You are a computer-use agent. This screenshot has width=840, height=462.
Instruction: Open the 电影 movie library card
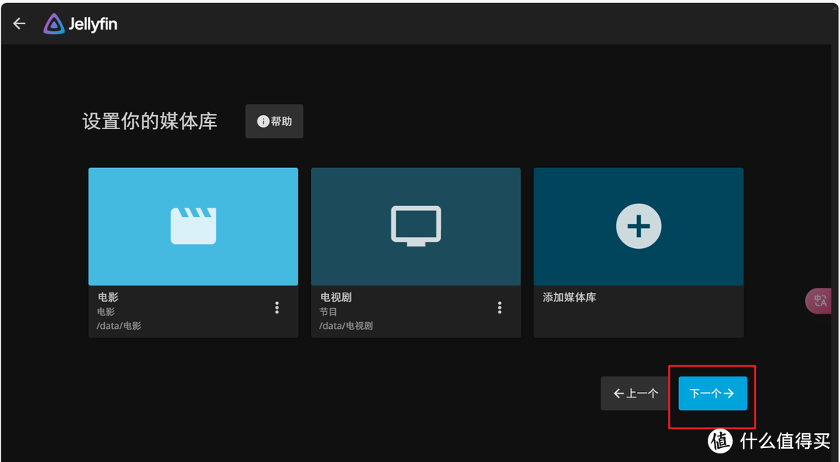pos(193,252)
